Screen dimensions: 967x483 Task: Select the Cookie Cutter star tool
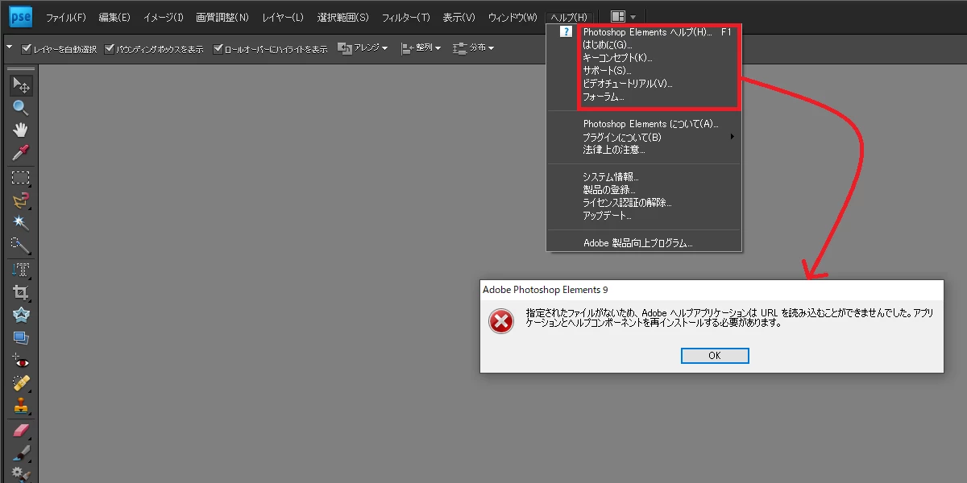(x=21, y=316)
